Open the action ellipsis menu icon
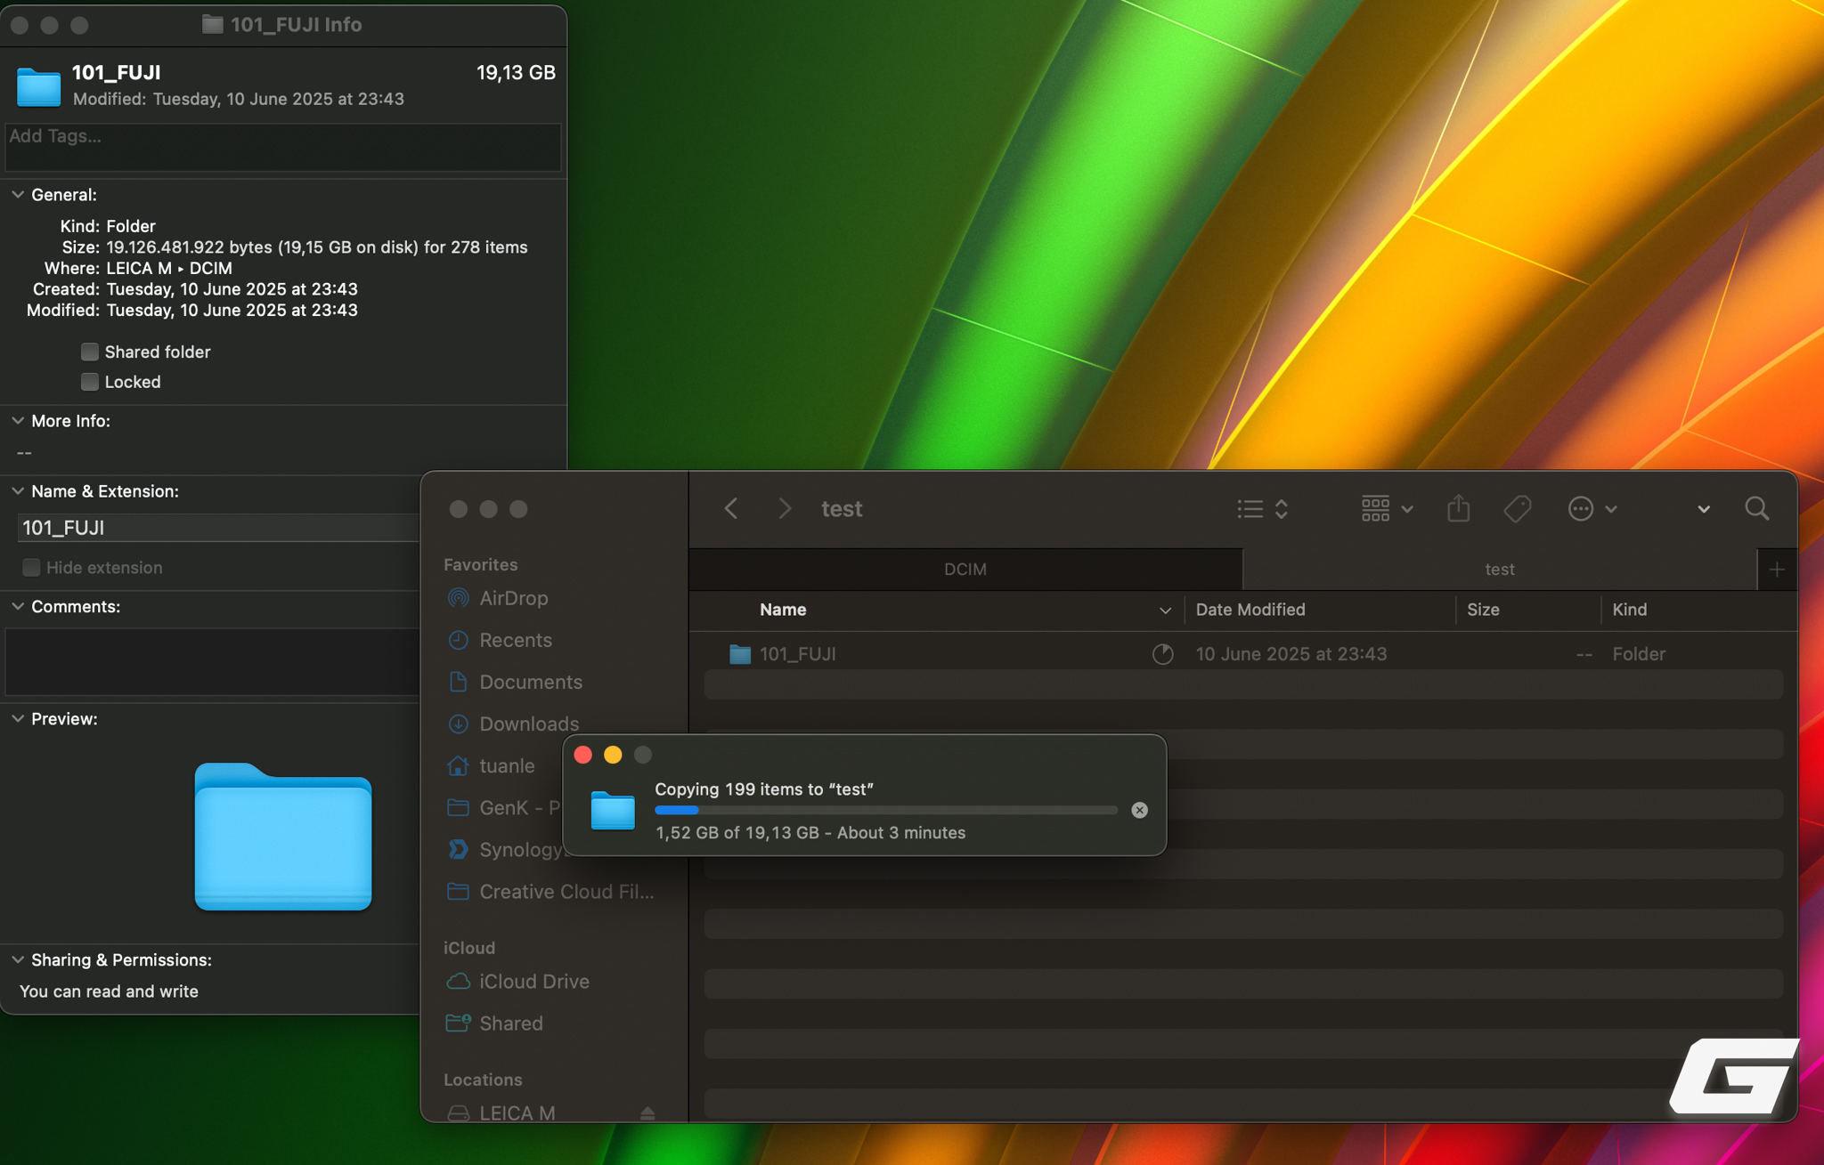The width and height of the screenshot is (1824, 1165). [x=1581, y=508]
